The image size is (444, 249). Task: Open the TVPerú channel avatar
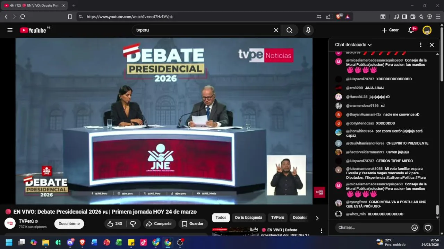pos(10,223)
